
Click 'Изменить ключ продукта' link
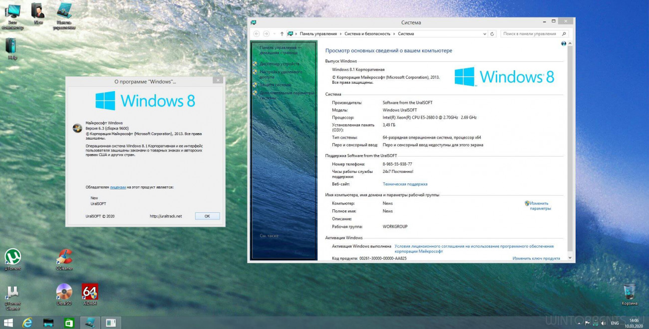(536, 259)
